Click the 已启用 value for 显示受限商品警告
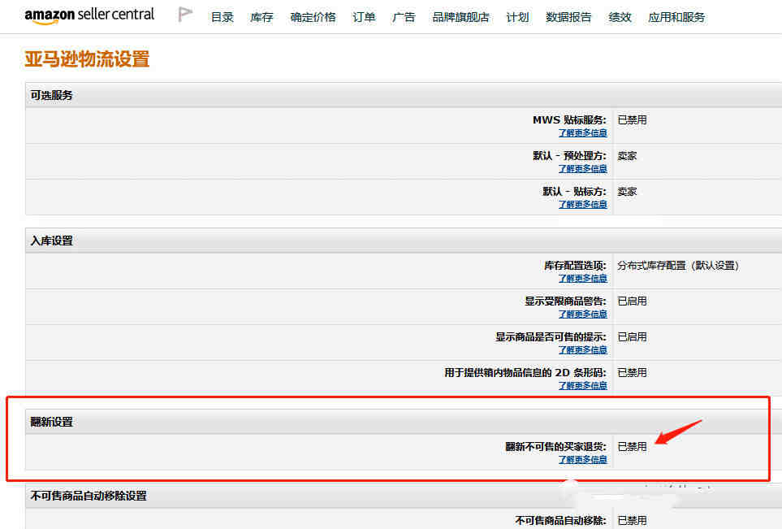The width and height of the screenshot is (782, 529). click(x=632, y=301)
